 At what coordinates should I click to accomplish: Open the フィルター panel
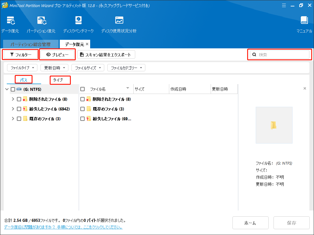[20, 54]
